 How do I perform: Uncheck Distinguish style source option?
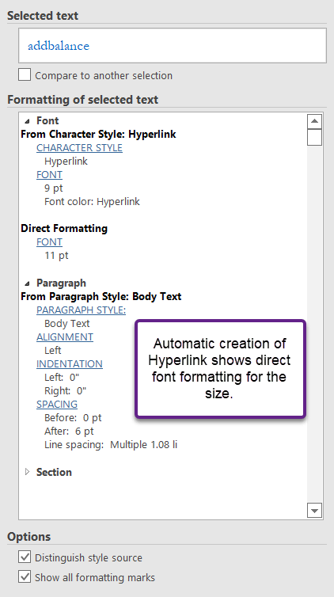[25, 557]
